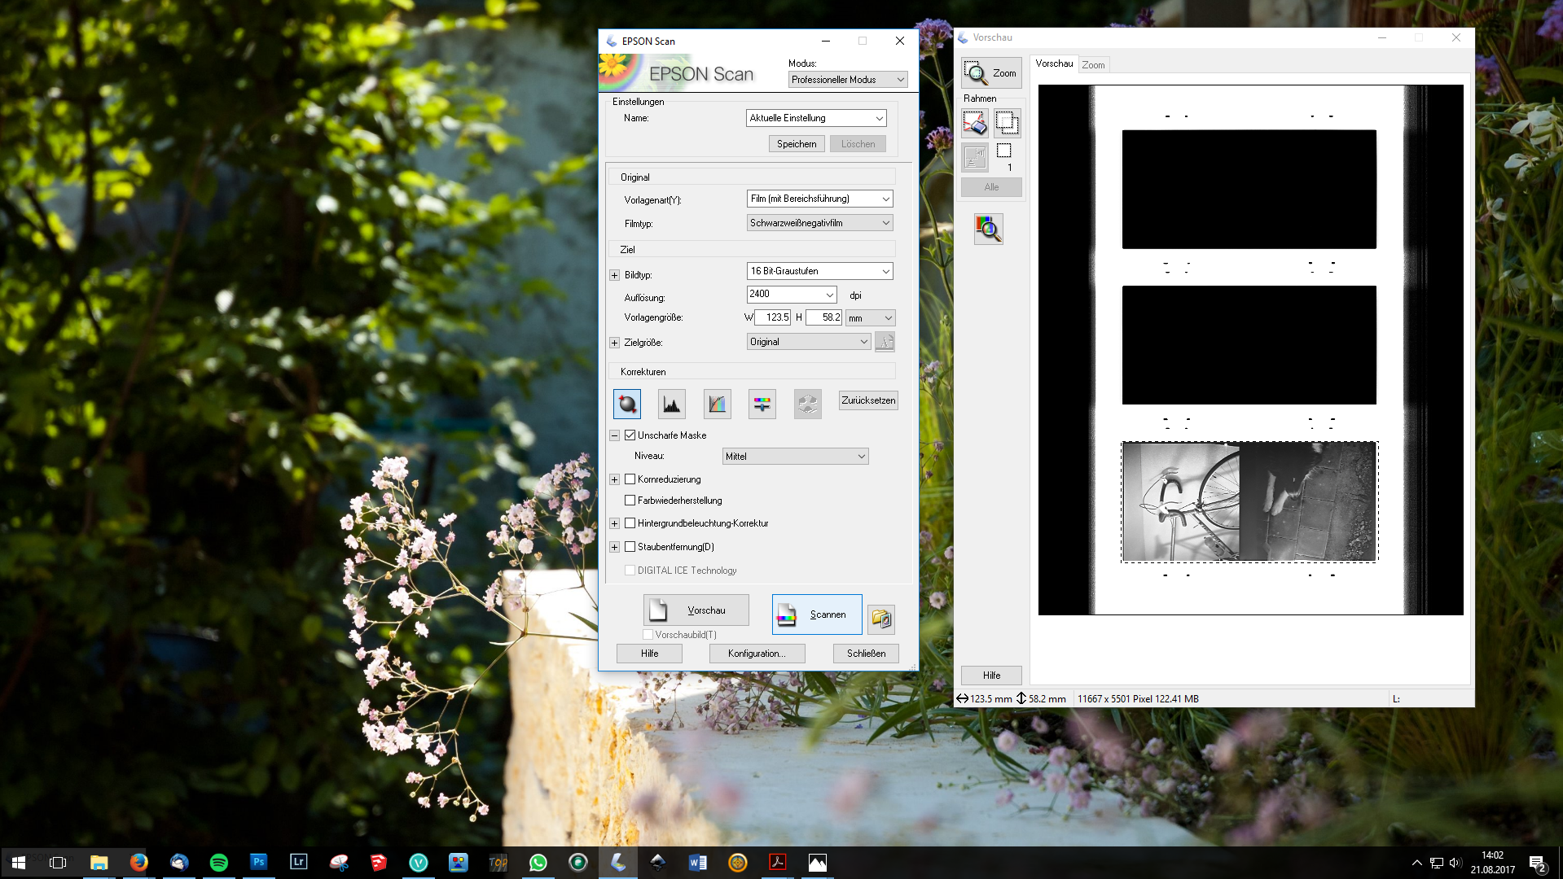The width and height of the screenshot is (1563, 879).
Task: Open the Zielgröße dropdown
Action: point(809,342)
